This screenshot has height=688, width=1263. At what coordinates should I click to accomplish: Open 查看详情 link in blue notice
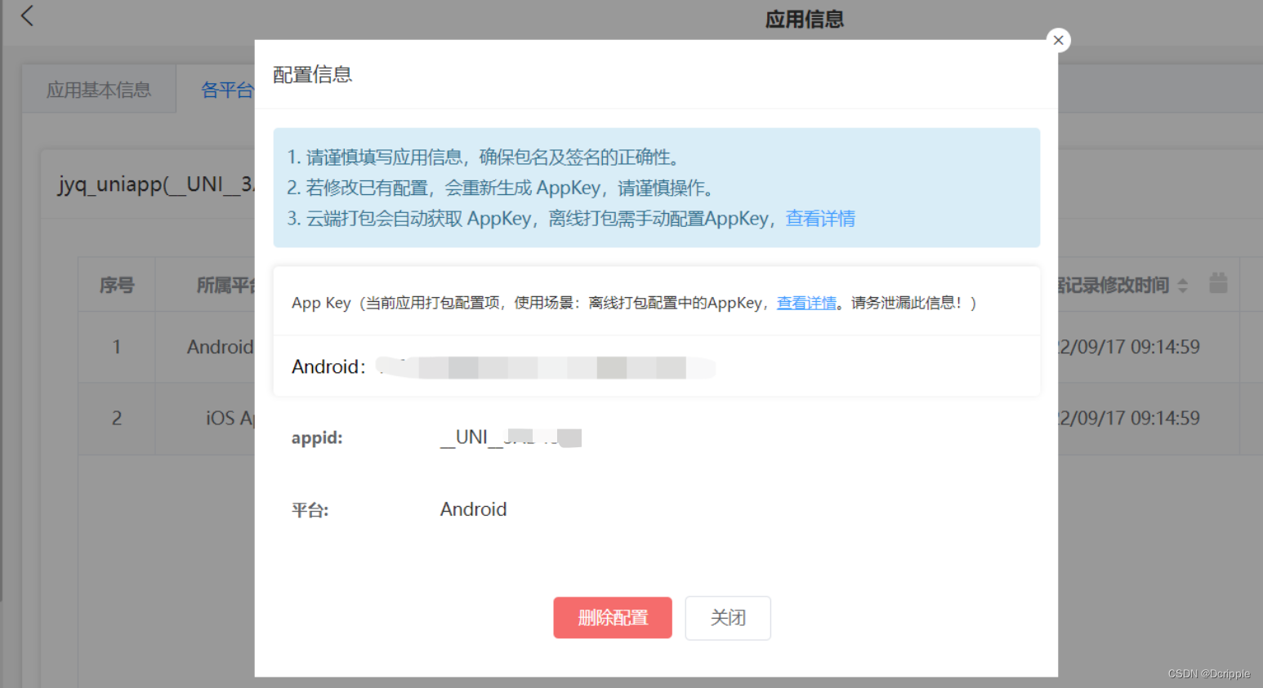click(x=820, y=219)
